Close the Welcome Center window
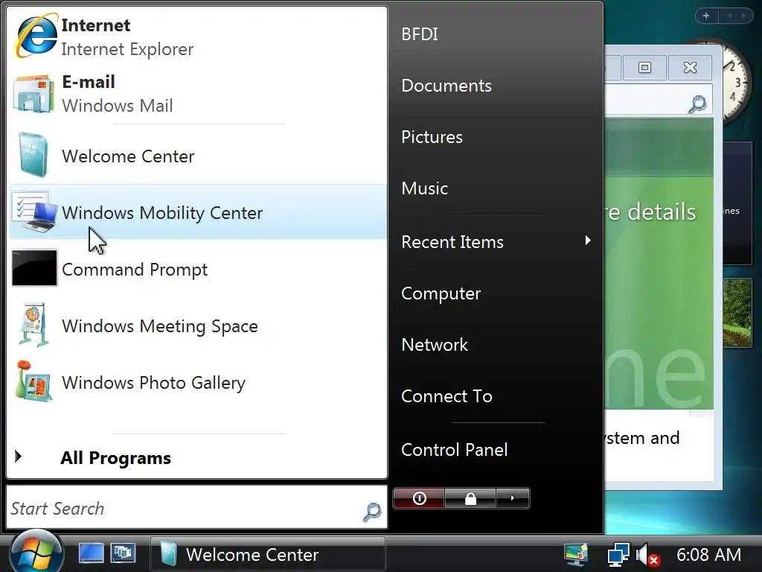This screenshot has height=572, width=762. click(x=690, y=67)
